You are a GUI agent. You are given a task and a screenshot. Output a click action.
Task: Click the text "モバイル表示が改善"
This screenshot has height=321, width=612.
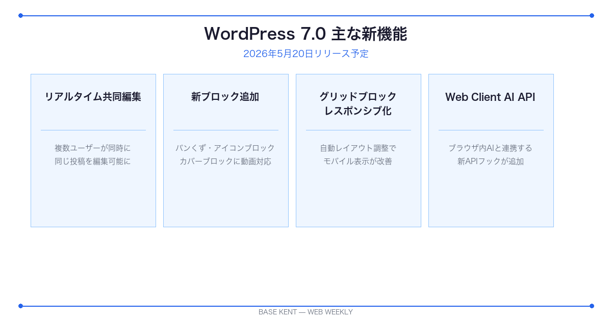[x=358, y=161]
